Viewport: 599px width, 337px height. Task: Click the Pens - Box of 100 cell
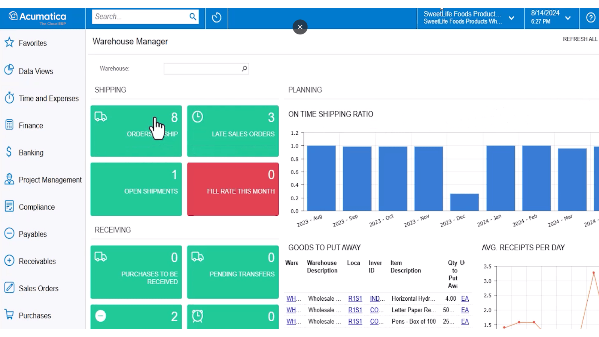414,321
